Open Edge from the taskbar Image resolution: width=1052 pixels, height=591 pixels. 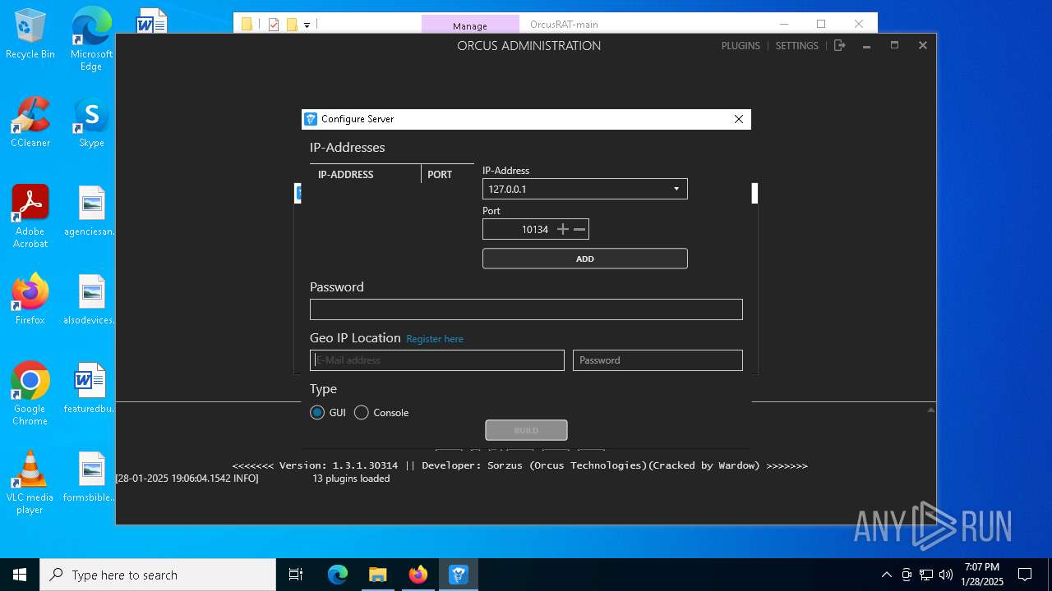click(x=338, y=575)
